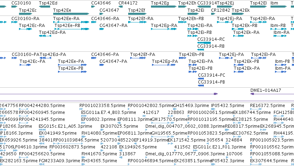Click protein lbm-PA
This screenshot has width=294, height=166.
coord(283,68)
